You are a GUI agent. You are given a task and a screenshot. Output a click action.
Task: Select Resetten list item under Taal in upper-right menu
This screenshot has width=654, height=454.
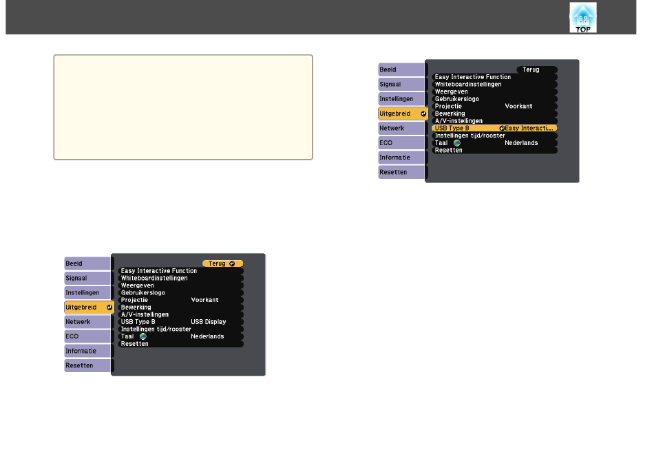[494, 150]
